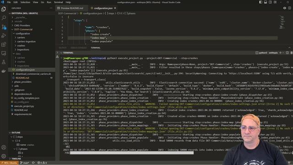Click the sync changes status icon
The height and width of the screenshot is (165, 293).
(x=33, y=163)
